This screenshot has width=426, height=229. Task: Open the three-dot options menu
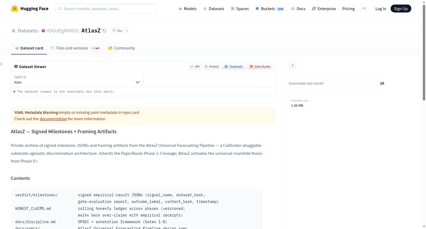[293, 65]
